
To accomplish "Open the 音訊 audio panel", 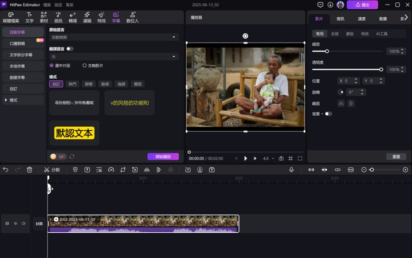I will click(58, 17).
